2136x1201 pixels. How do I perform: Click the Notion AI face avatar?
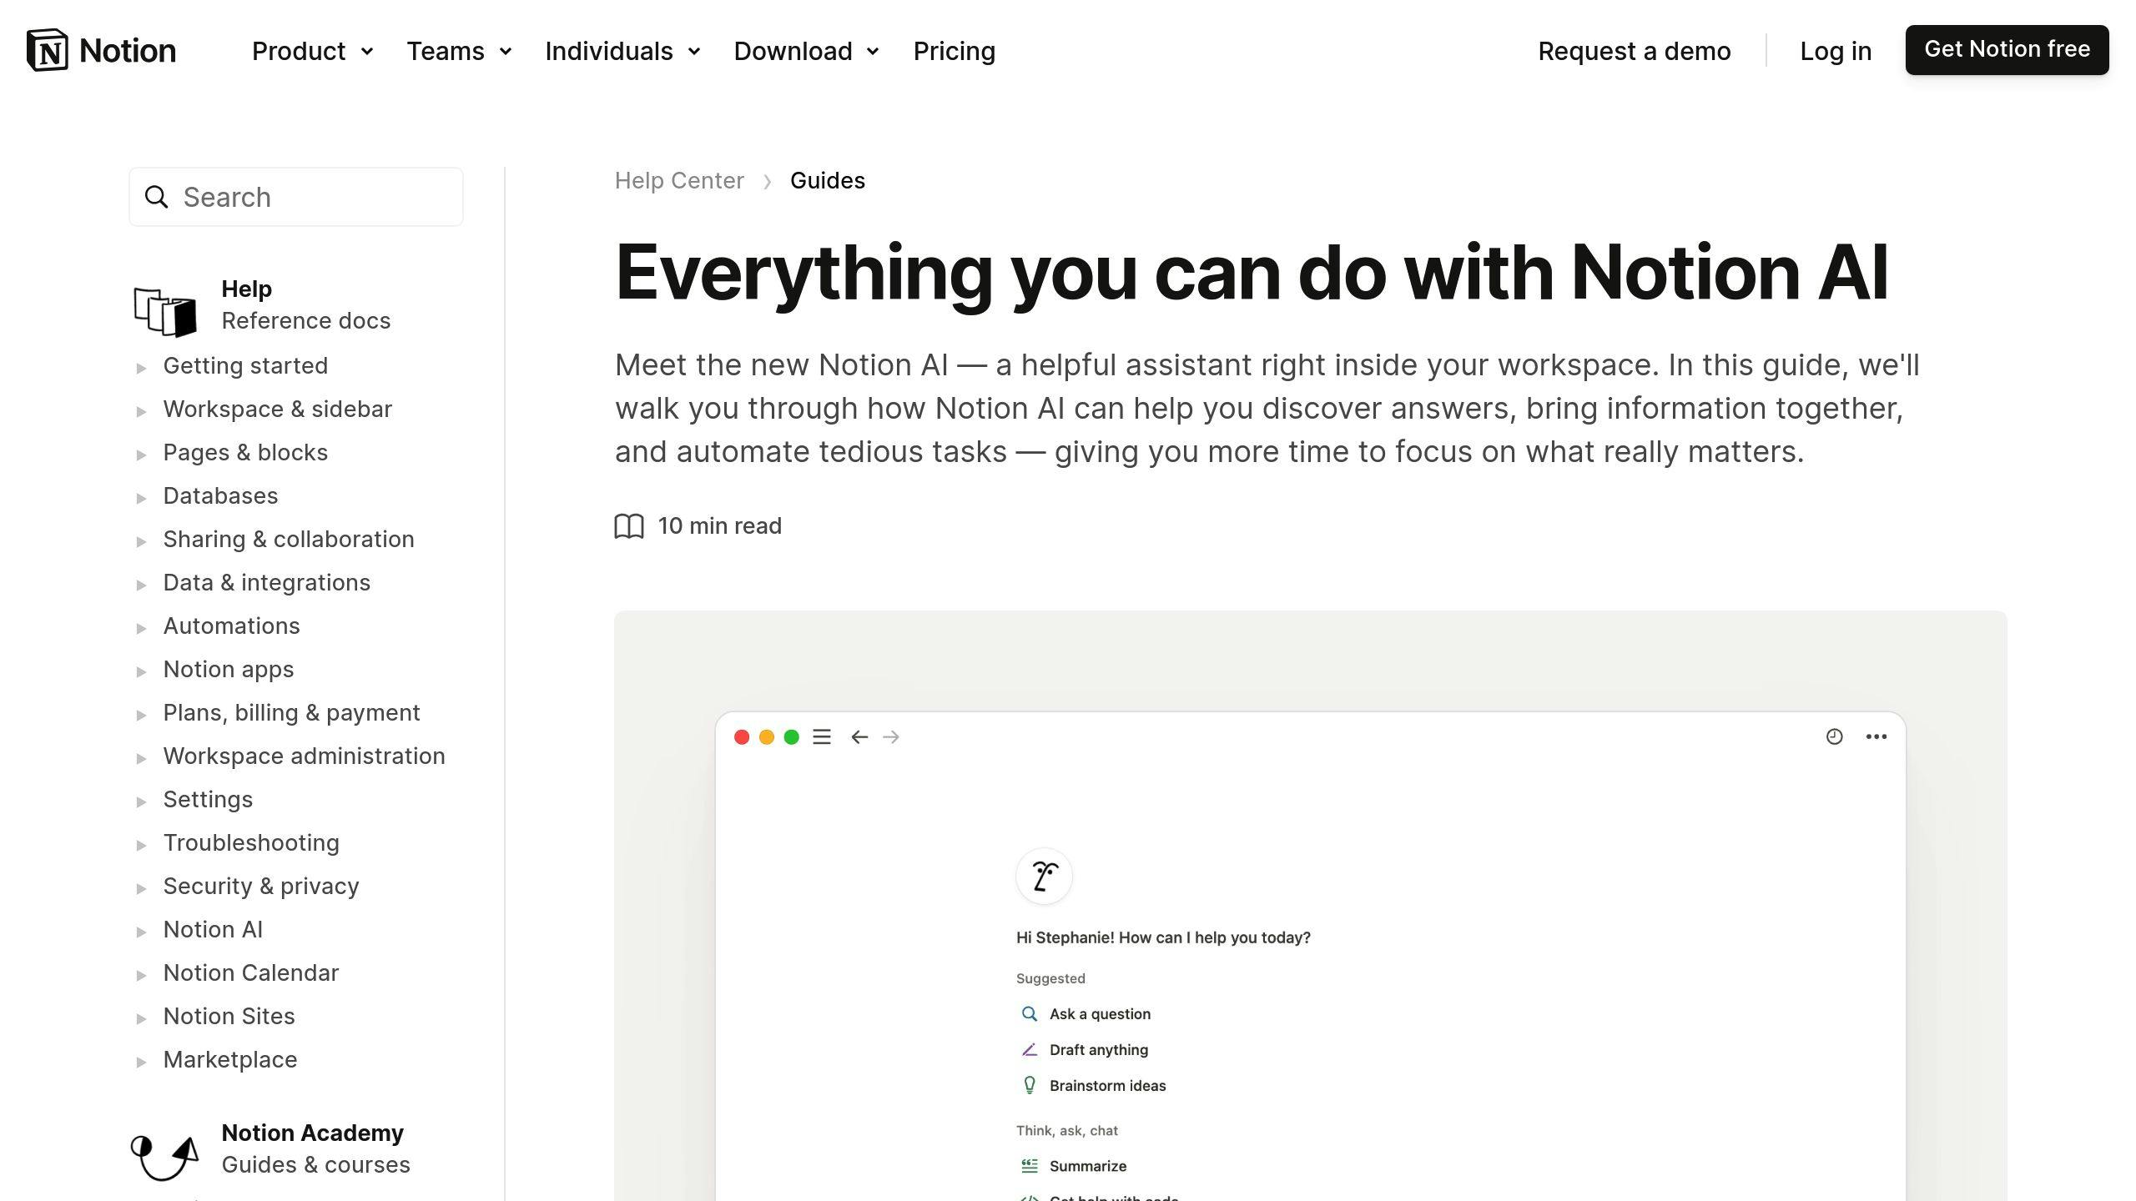[1044, 876]
